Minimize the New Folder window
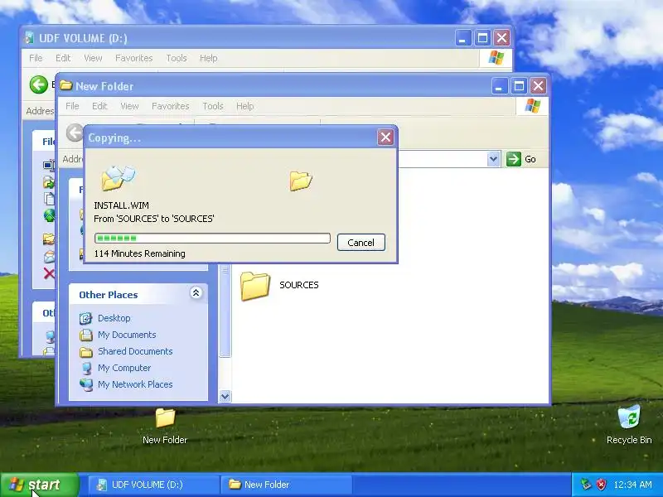Viewport: 663px width, 497px height. pyautogui.click(x=500, y=86)
